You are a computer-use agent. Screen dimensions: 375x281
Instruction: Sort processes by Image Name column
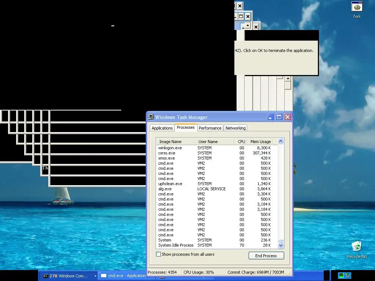point(175,142)
